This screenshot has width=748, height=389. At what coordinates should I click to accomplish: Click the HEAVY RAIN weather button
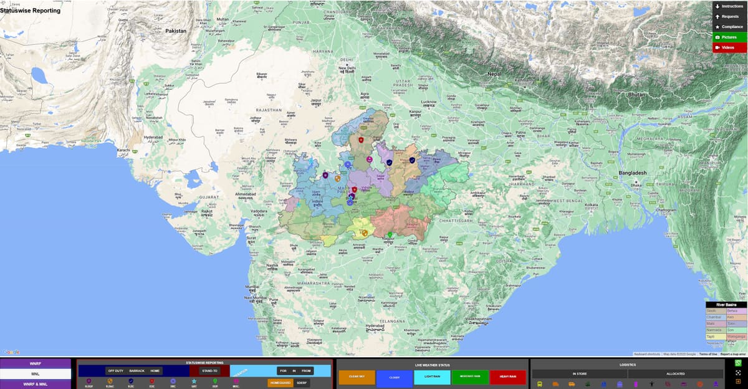(508, 377)
